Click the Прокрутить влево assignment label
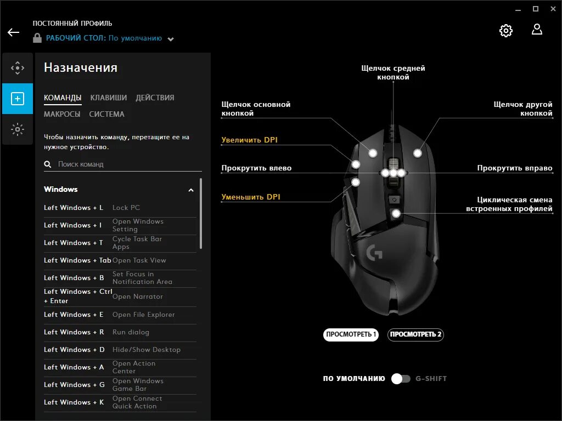The height and width of the screenshot is (421, 562). [256, 168]
